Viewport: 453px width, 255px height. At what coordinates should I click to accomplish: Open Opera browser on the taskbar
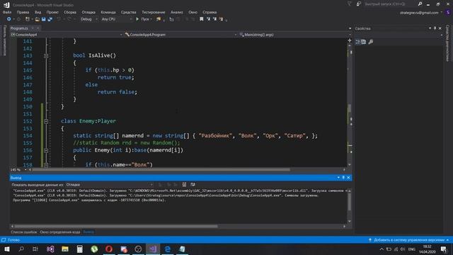109,249
